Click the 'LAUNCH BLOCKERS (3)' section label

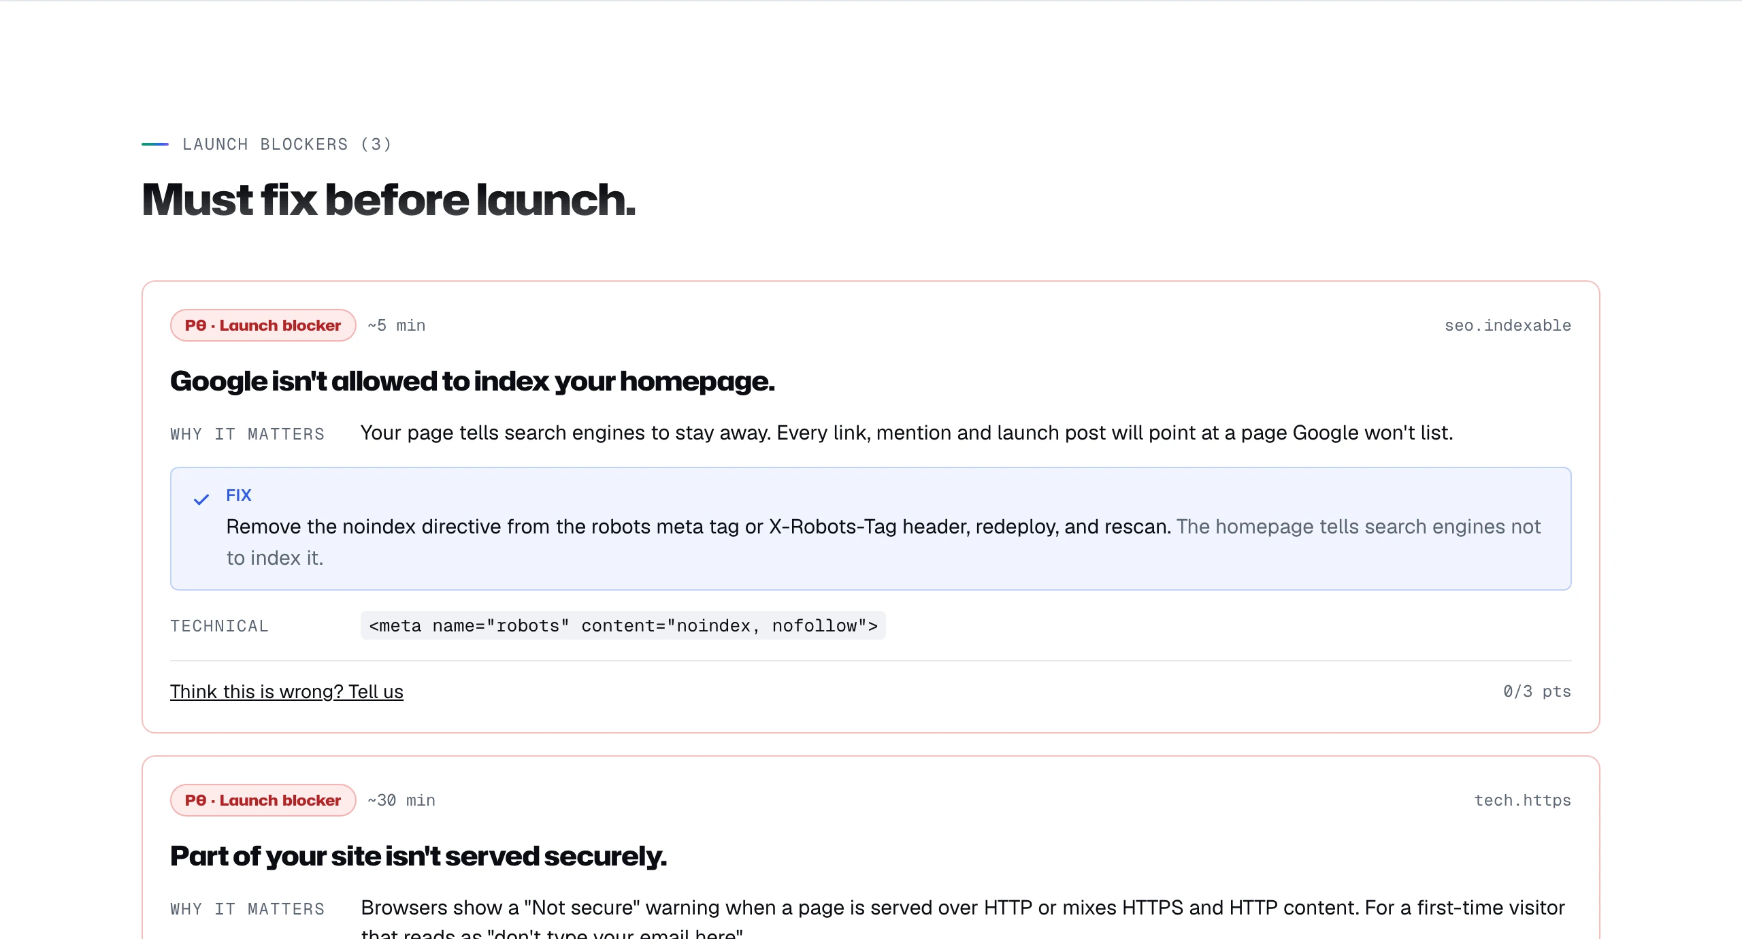[287, 144]
